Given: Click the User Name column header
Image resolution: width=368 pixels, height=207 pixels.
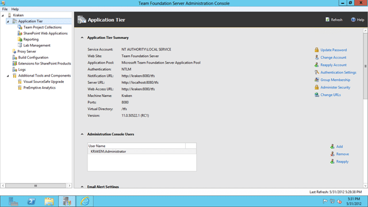Looking at the screenshot, I should [136, 145].
